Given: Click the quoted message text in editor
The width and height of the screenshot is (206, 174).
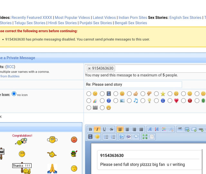Looking at the screenshot, I should [142, 164].
